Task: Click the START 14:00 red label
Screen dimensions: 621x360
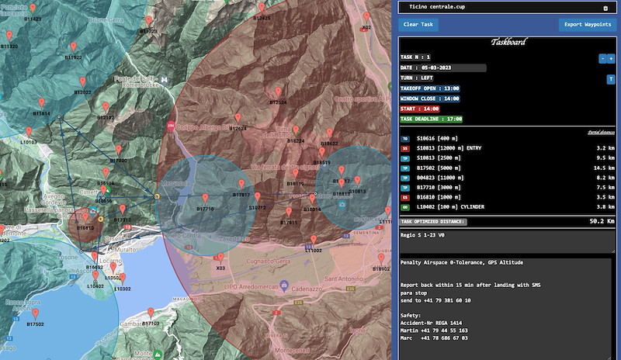Action: (419, 109)
